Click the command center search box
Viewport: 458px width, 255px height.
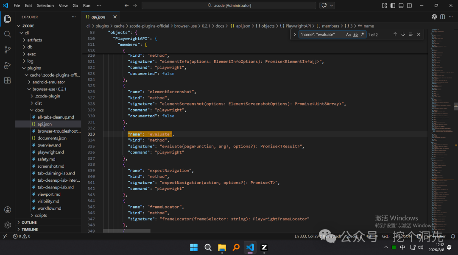click(x=229, y=6)
